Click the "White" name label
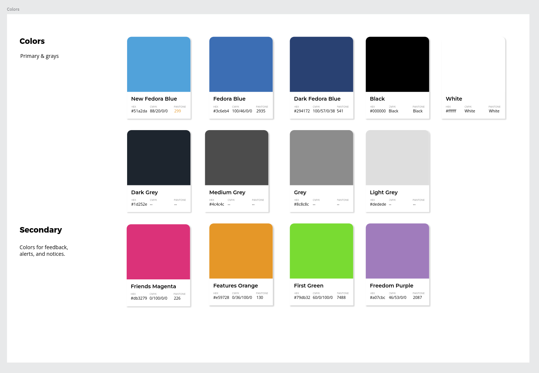 coord(454,99)
